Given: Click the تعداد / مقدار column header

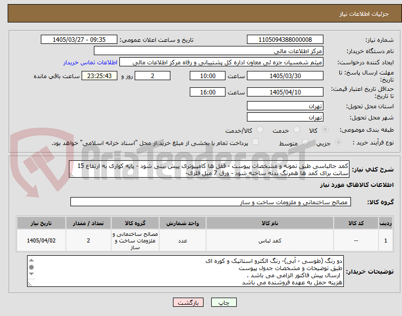Looking at the screenshot, I should point(88,223).
